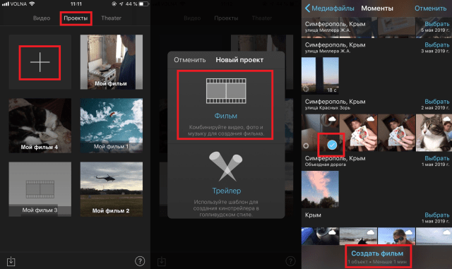Viewport: 452px width, 269px height.
Task: Tap Отменить in the Моменты header
Action: pyautogui.click(x=430, y=8)
